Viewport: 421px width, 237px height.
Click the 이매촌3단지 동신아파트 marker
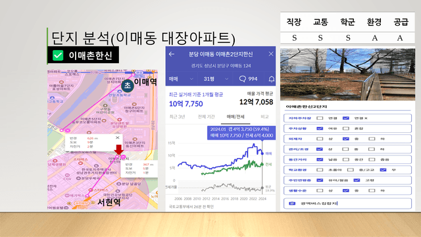click(x=134, y=140)
